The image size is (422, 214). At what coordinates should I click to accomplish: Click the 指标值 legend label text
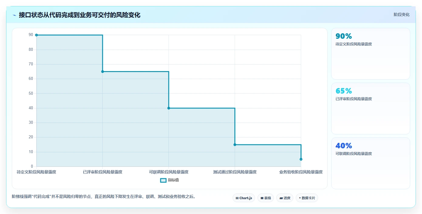click(173, 180)
